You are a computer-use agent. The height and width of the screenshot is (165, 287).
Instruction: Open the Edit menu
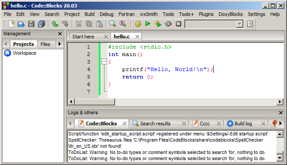(20, 14)
